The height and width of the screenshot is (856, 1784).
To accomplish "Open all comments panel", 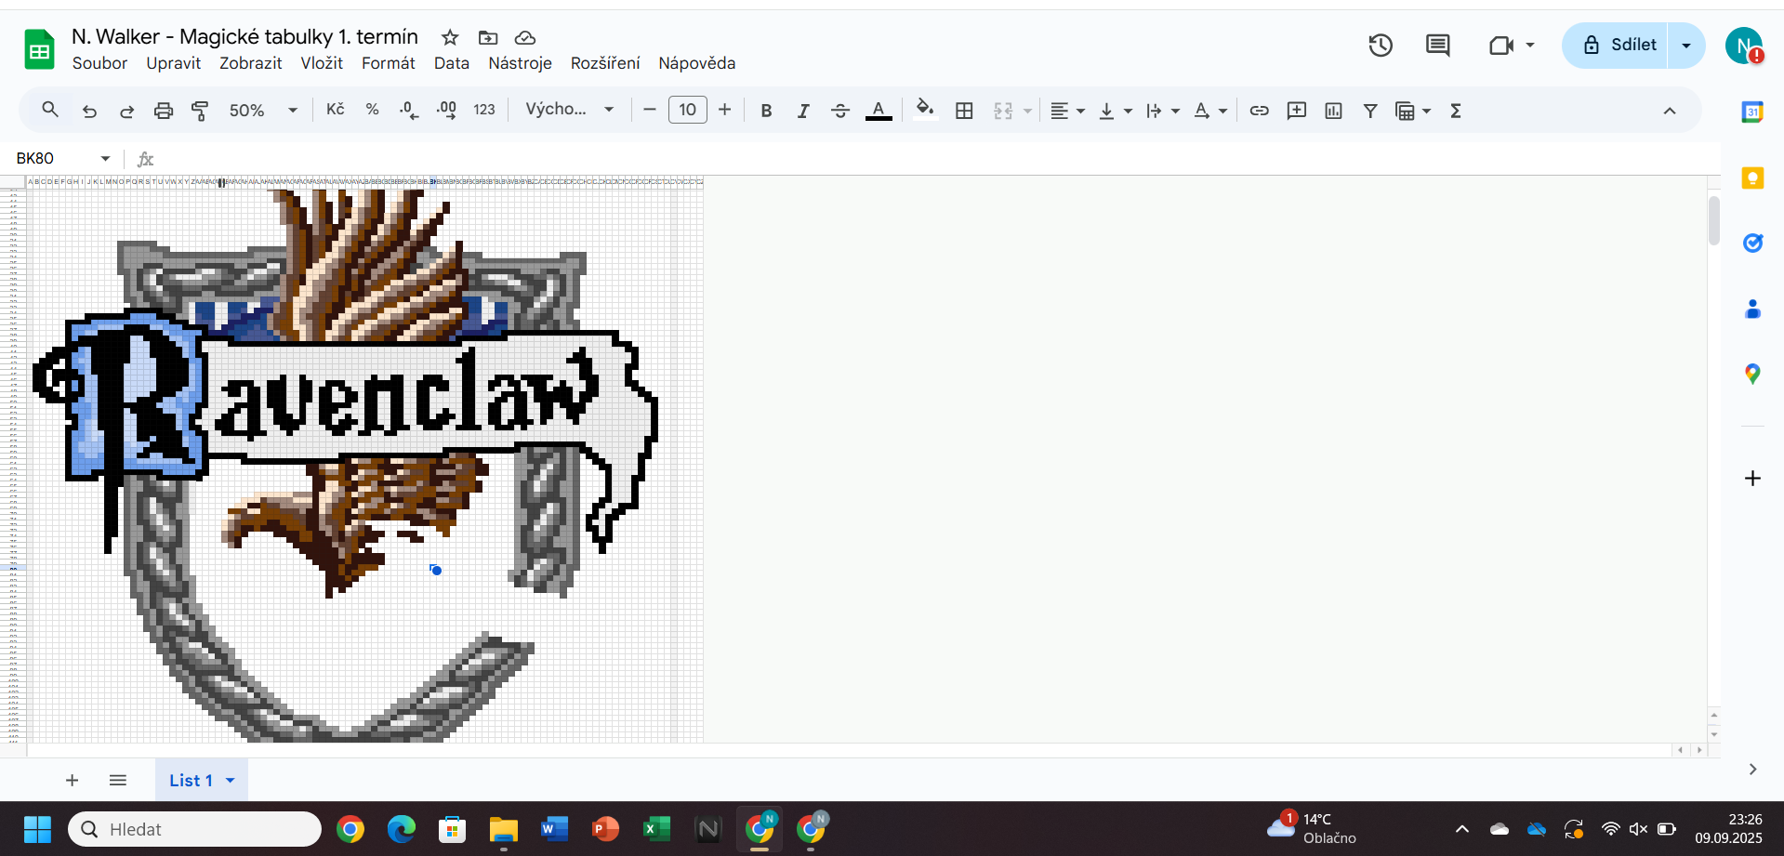I will coord(1437,45).
